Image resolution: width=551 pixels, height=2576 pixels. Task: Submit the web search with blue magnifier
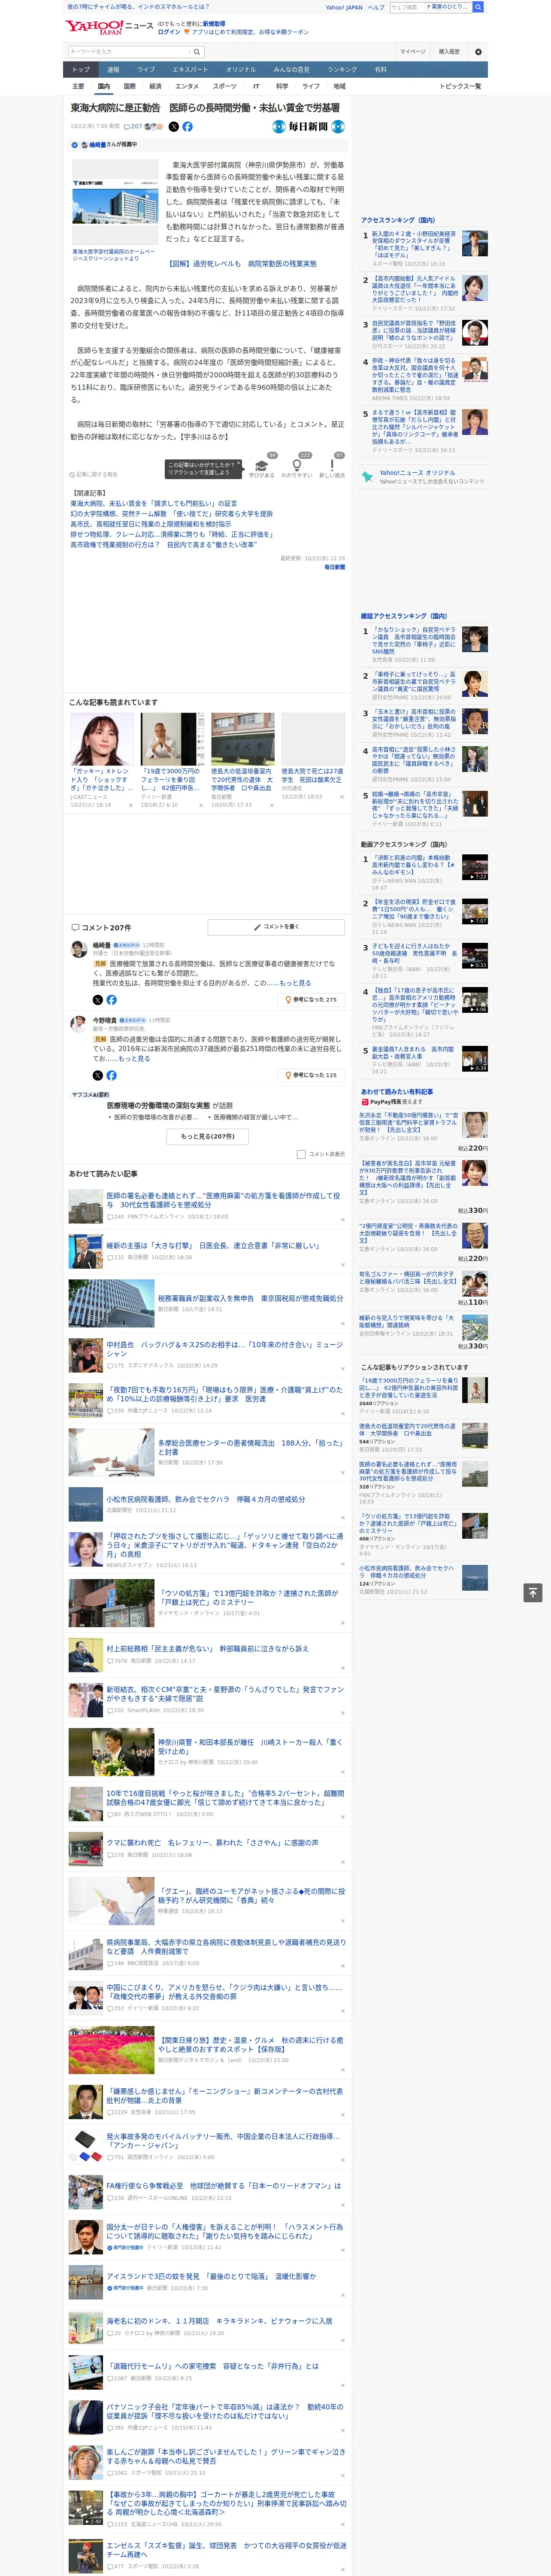coord(478,7)
